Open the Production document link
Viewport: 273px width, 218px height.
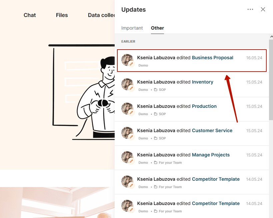tap(204, 106)
